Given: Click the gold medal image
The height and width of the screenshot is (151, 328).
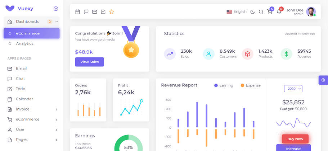Looking at the screenshot, I should coord(131,42).
